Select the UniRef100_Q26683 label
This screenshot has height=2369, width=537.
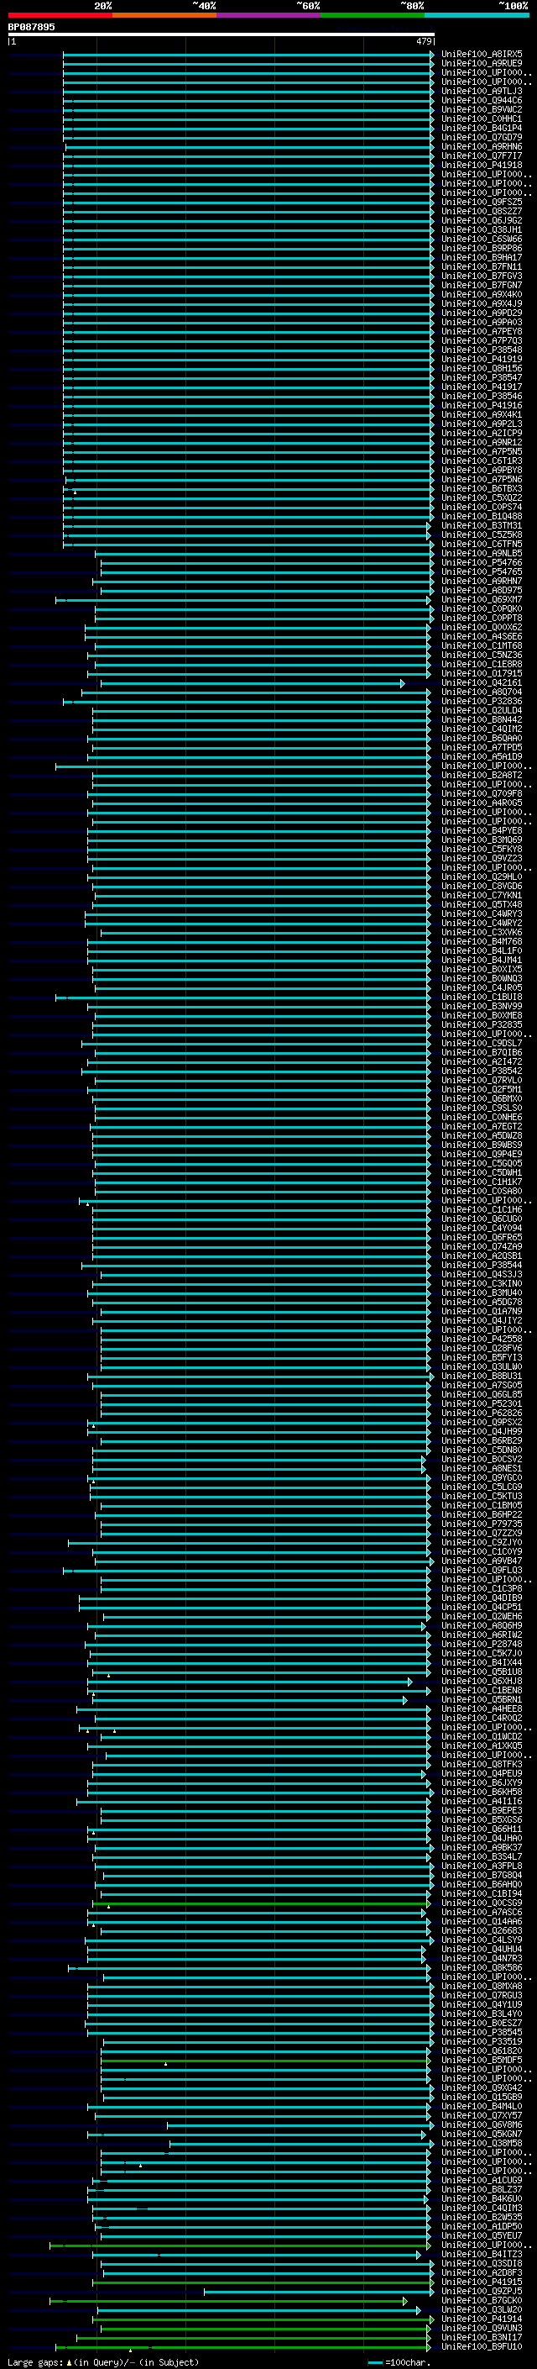pyautogui.click(x=481, y=1930)
